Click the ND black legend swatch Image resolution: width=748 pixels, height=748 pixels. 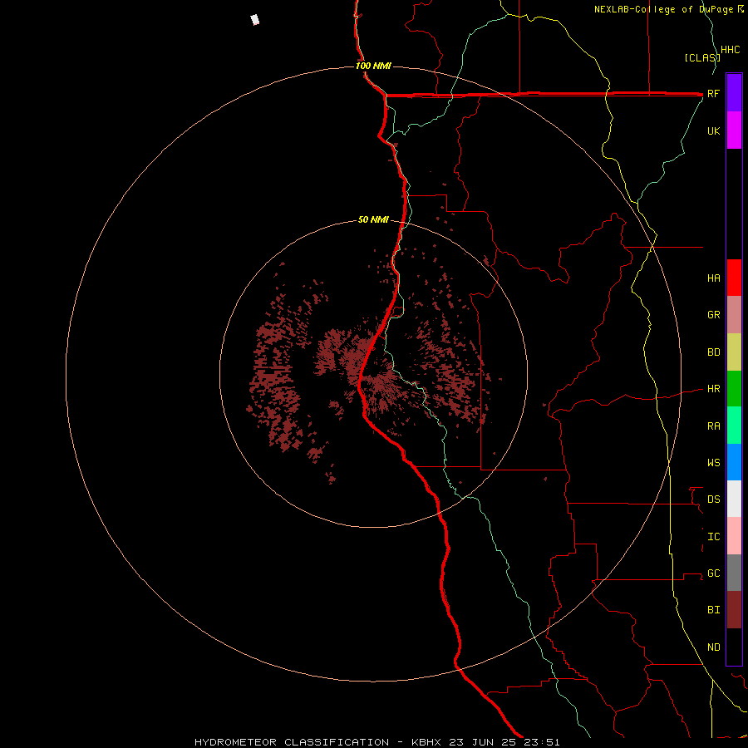(x=734, y=647)
